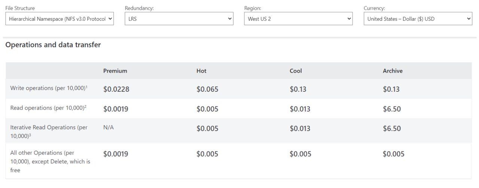
Task: Click the All other Operations row label
Action: pos(51,162)
